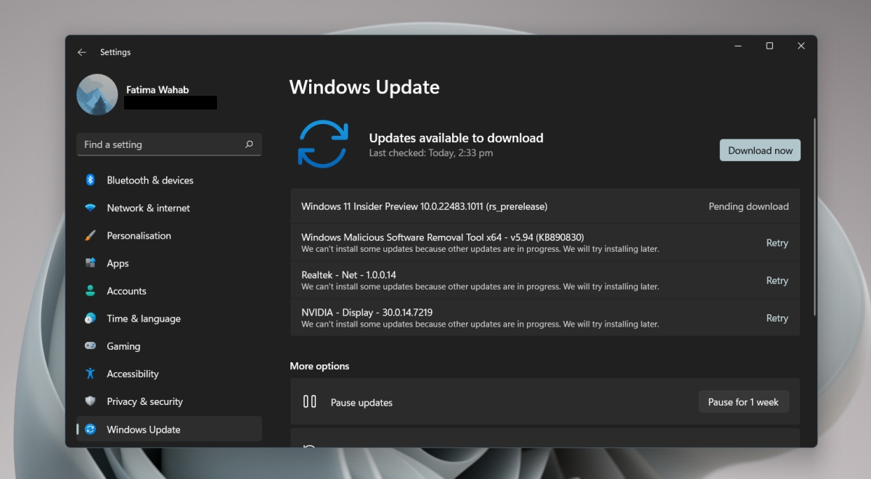Click the Time & language globe icon
Viewport: 871px width, 479px height.
(x=90, y=319)
